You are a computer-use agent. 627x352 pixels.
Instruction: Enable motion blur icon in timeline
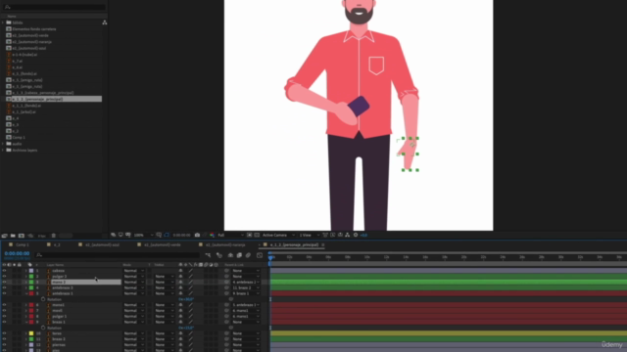pos(248,255)
